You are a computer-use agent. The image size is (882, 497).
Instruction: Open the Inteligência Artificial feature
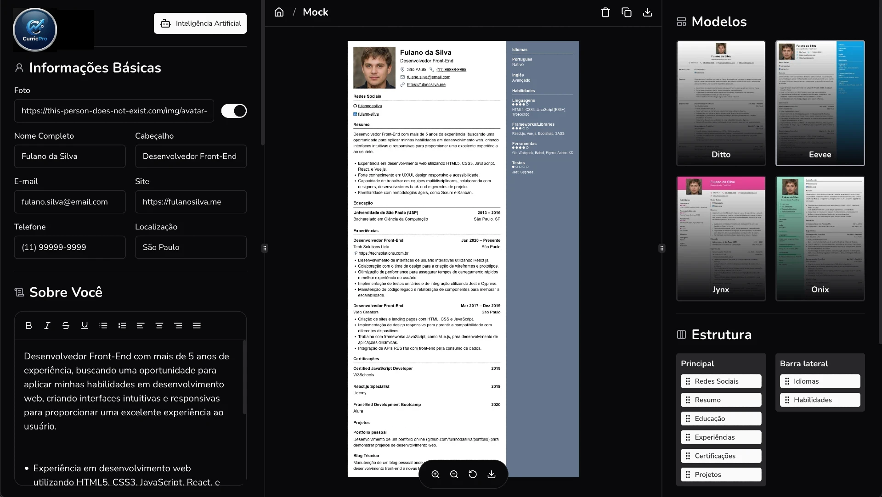pyautogui.click(x=200, y=23)
